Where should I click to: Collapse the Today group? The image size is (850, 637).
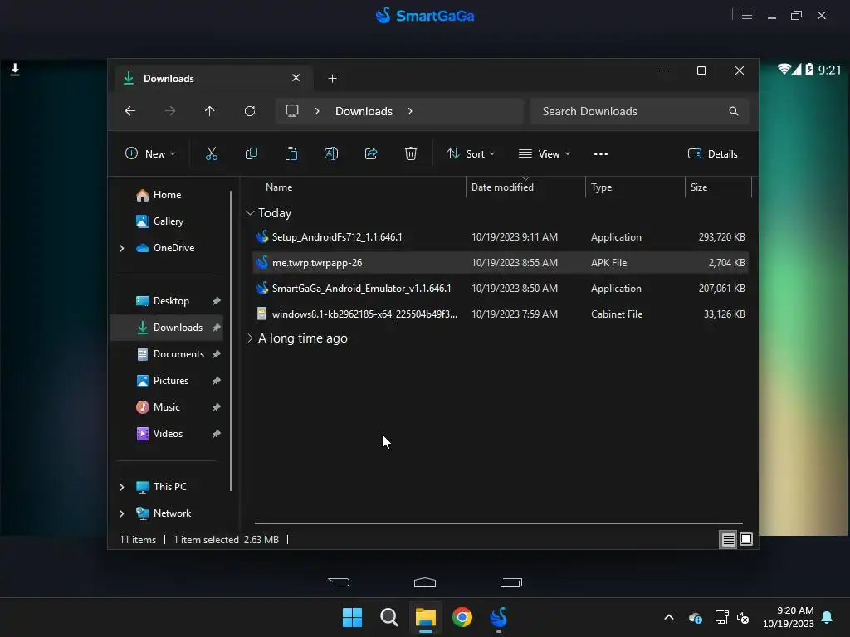pos(250,213)
